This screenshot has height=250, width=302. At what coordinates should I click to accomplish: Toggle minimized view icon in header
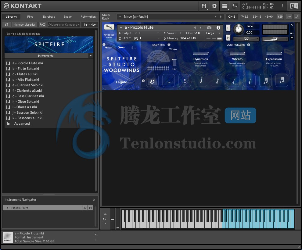point(235,6)
